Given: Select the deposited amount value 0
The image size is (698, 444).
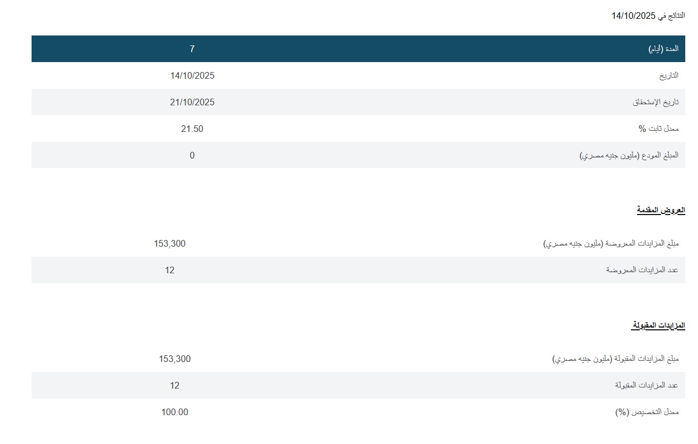Looking at the screenshot, I should [192, 155].
